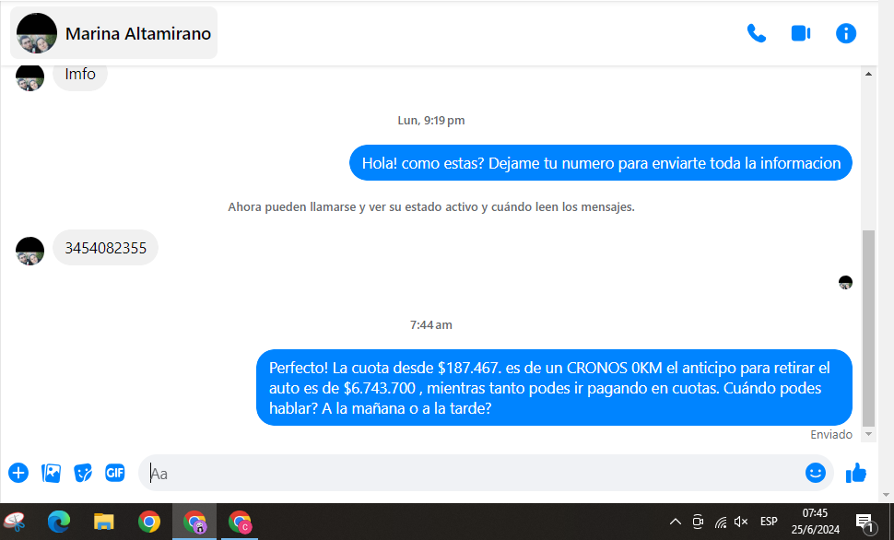Attach a photo or file
Screen dimensions: 894x540
click(x=51, y=473)
